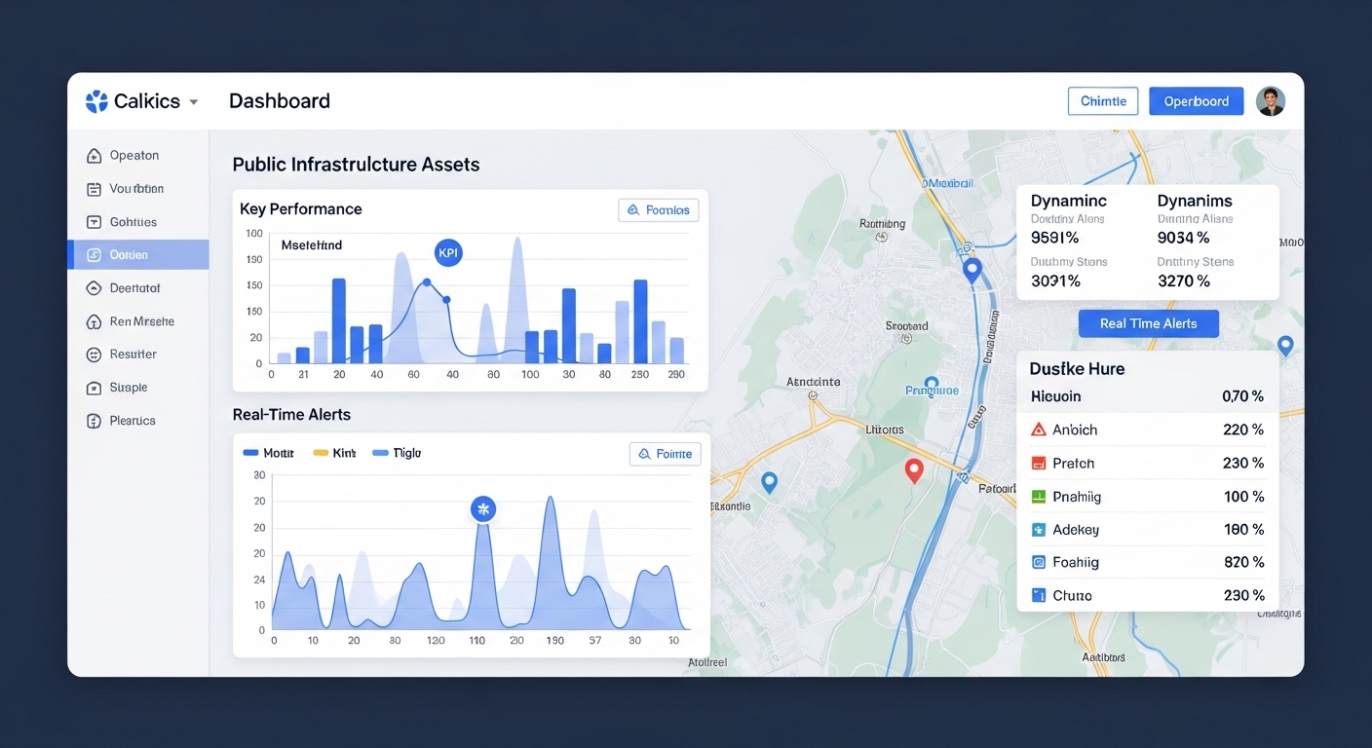Click the KPI marker on the chart
Viewport: 1372px width, 748px height.
(447, 253)
